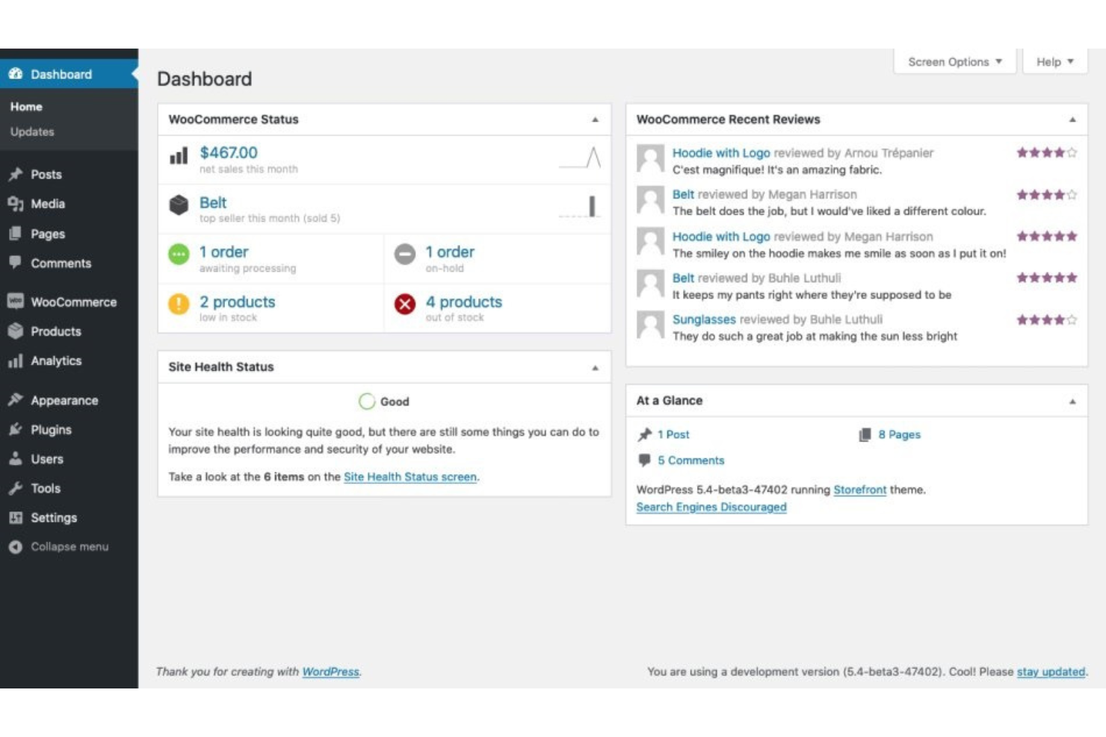Open Tools via the wrench icon

pos(15,488)
